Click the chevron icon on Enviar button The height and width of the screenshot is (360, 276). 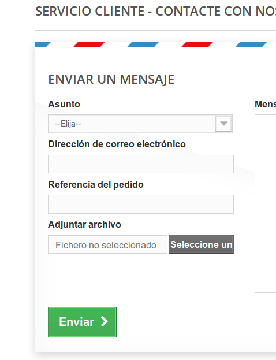coord(105,321)
